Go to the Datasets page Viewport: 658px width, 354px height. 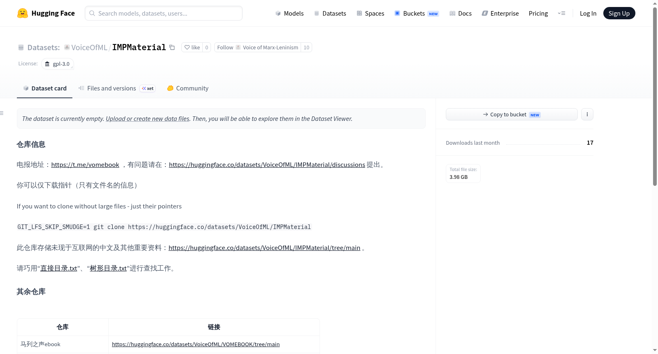[330, 13]
